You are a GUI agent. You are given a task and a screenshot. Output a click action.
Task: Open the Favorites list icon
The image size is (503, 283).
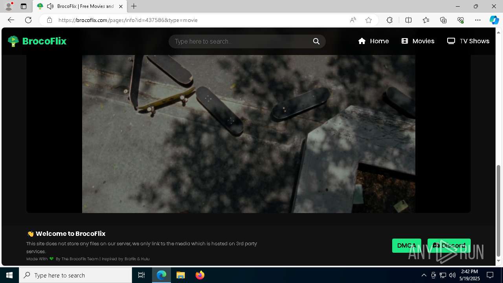(426, 20)
